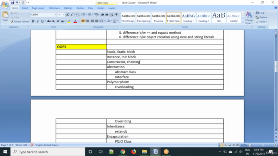
Task: Toggle superscript formatting
Action: tap(58, 21)
